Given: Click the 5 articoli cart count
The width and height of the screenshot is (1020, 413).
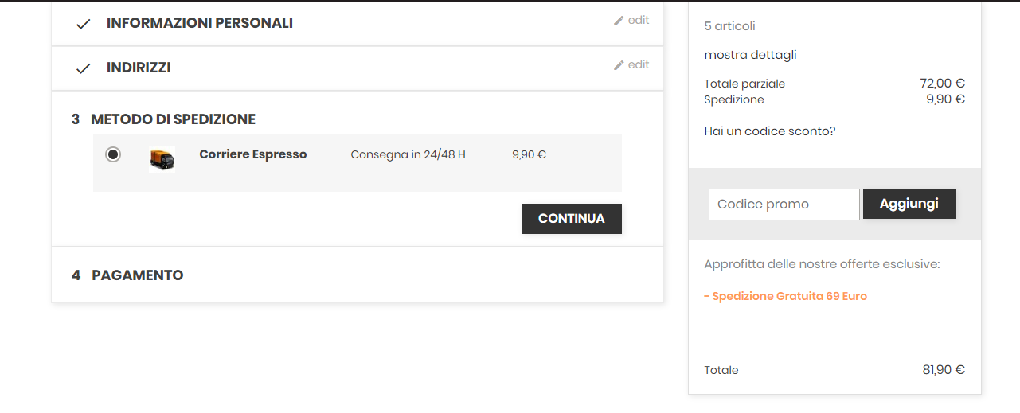Looking at the screenshot, I should coord(729,26).
